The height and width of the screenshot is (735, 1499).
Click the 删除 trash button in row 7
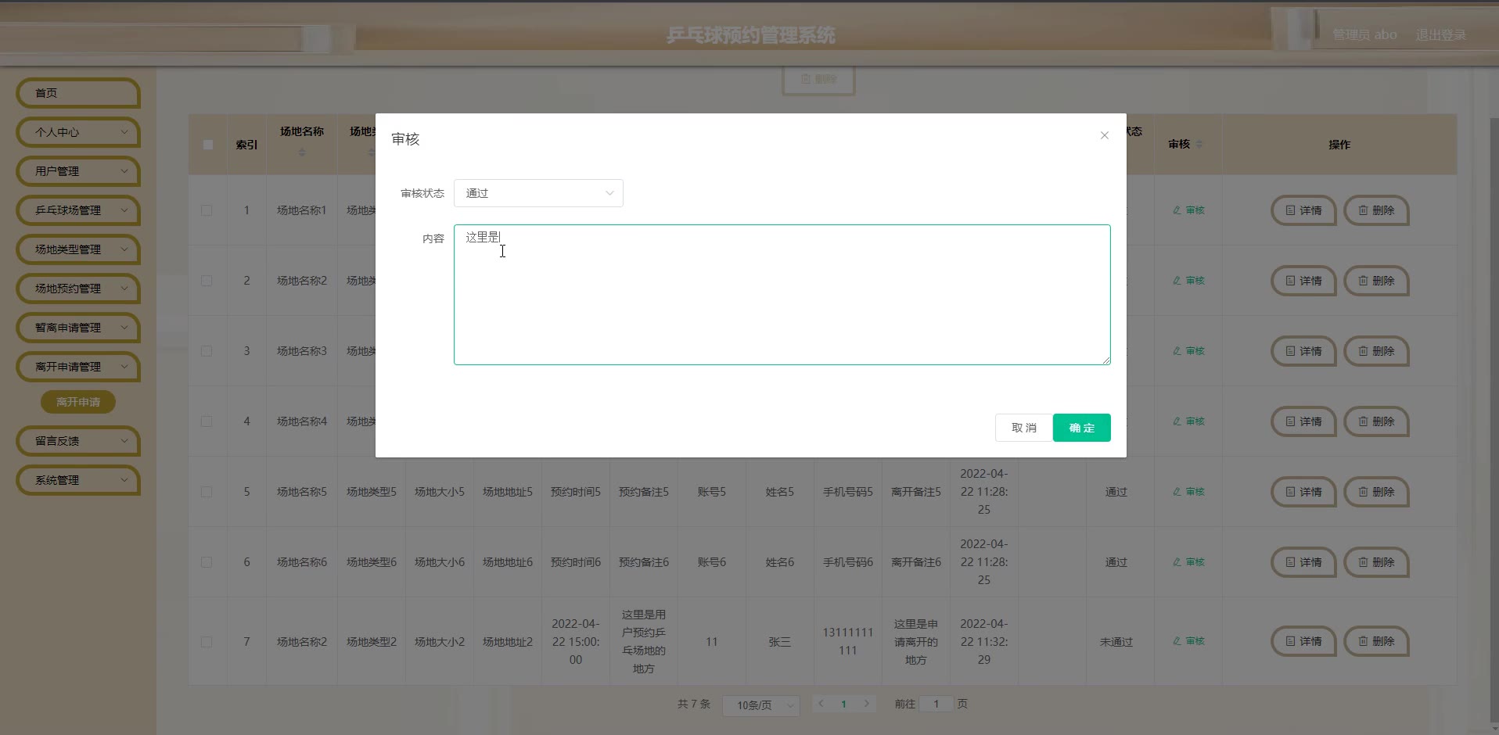(x=1375, y=641)
